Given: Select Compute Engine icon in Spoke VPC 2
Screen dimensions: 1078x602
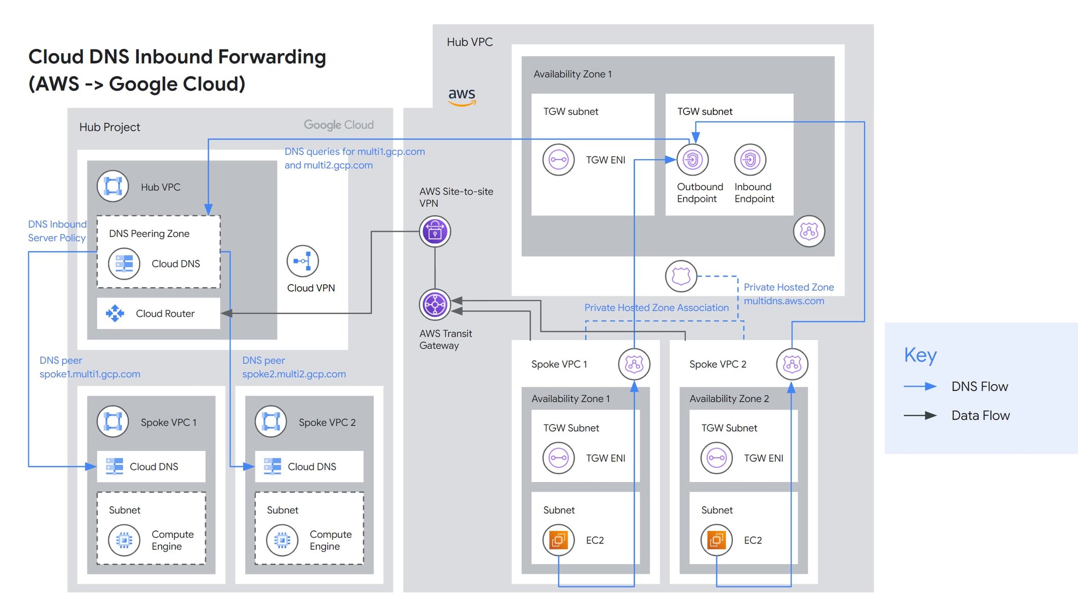Looking at the screenshot, I should (x=282, y=540).
